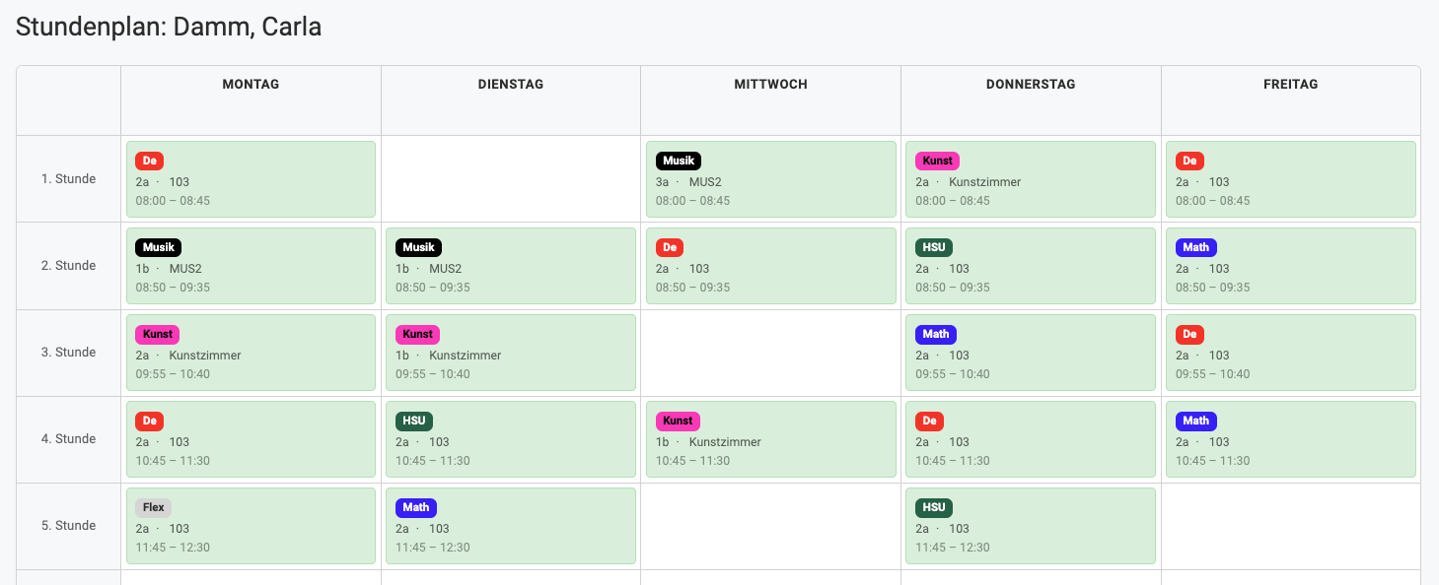The width and height of the screenshot is (1439, 585).
Task: Open Thursday Kunst lesson at 08:00
Action: click(x=1031, y=179)
